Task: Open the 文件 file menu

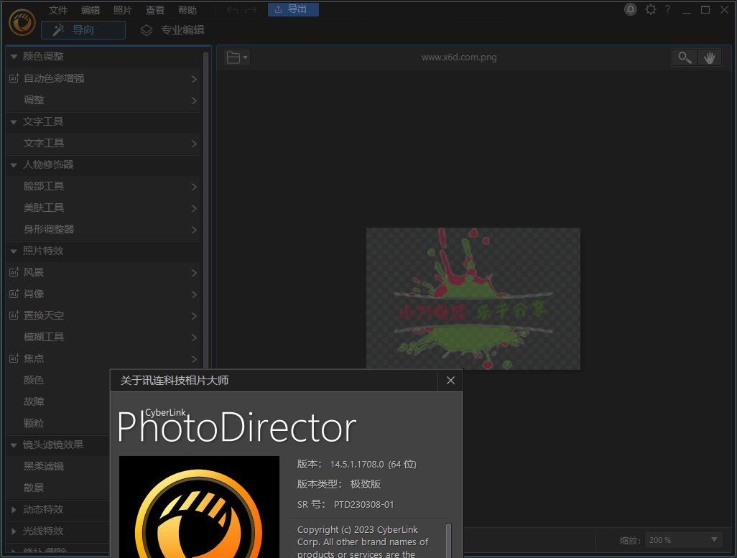Action: (57, 9)
